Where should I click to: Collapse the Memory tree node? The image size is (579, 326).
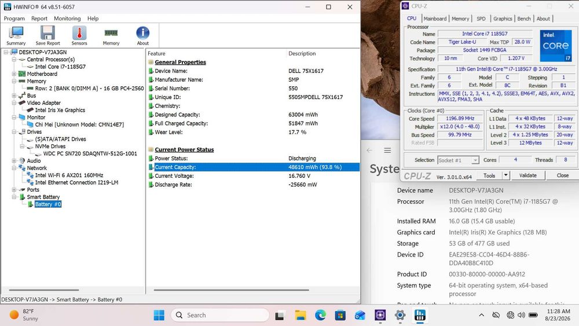[x=14, y=81]
